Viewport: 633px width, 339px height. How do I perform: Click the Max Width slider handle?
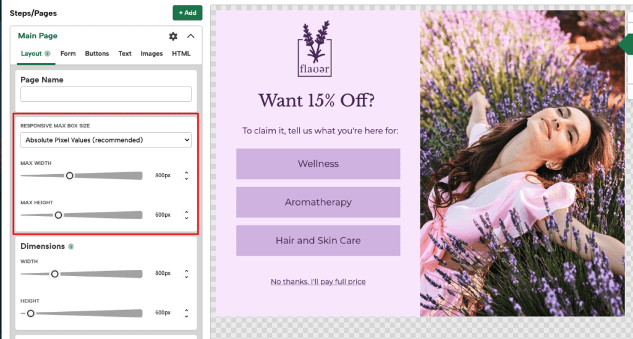coord(69,175)
